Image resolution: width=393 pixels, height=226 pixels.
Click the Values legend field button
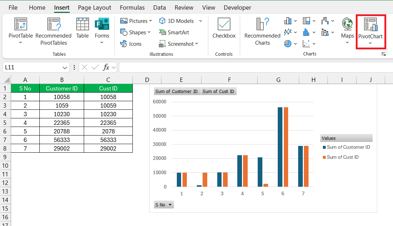point(346,138)
